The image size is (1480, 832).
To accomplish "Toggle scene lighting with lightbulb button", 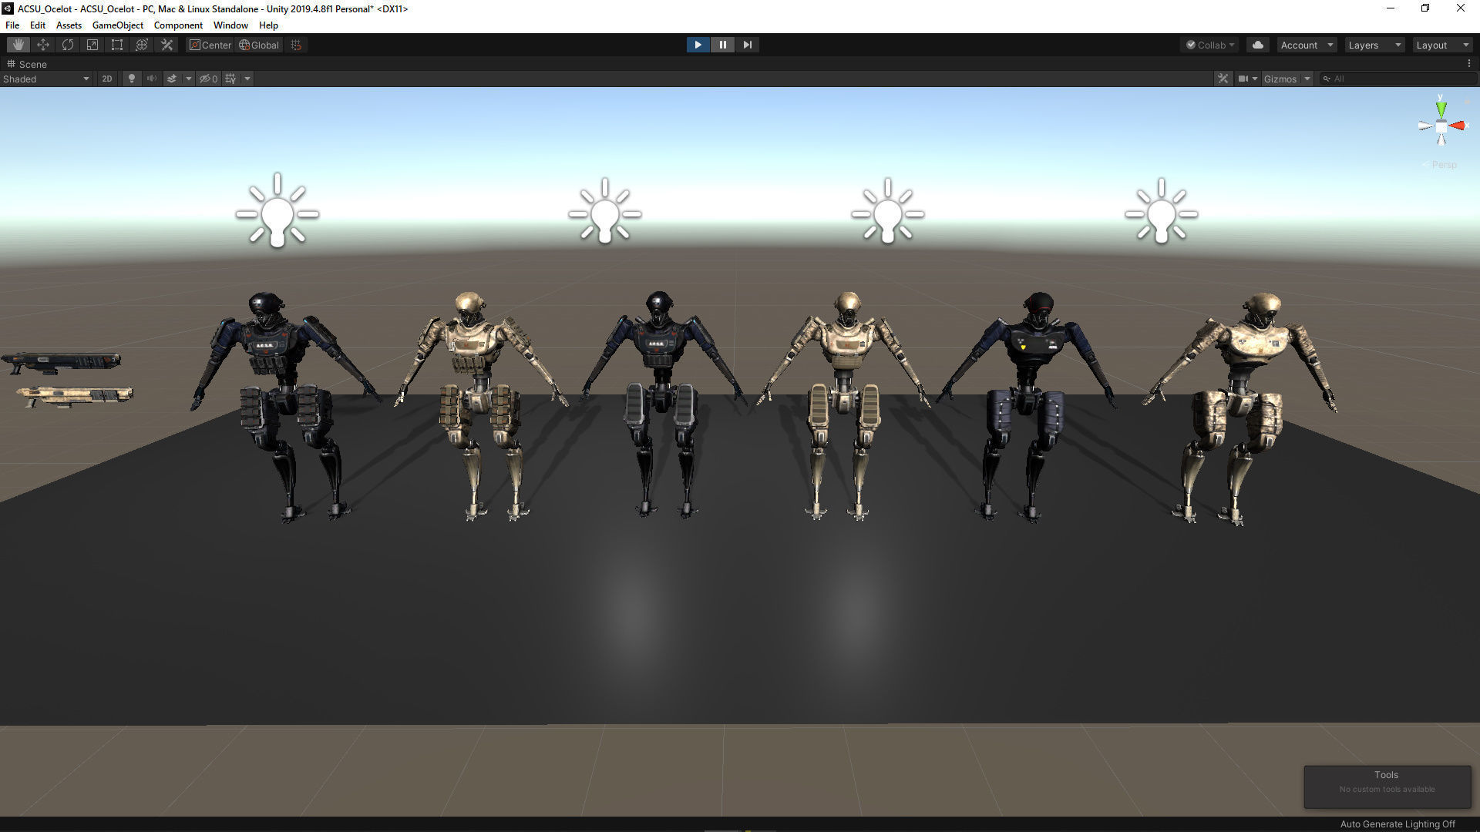I will pyautogui.click(x=132, y=79).
